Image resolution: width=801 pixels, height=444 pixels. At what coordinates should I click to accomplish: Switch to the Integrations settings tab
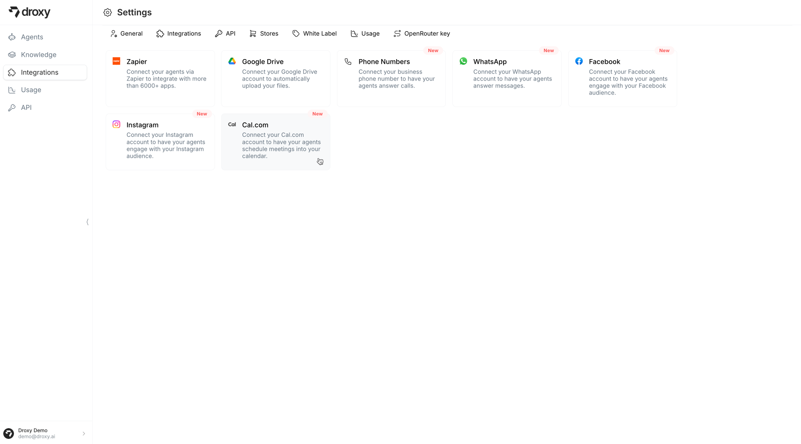click(x=179, y=34)
